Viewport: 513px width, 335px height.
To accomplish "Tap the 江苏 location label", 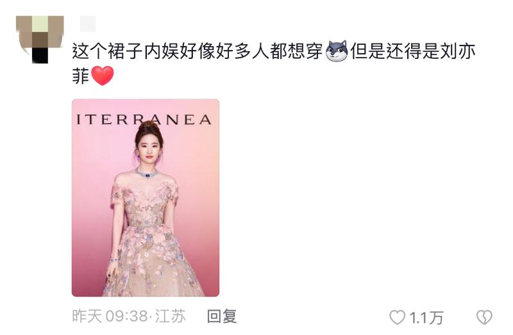I will 170,316.
